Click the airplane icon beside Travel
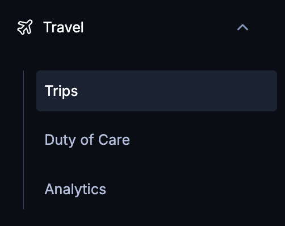This screenshot has height=226, width=285. pos(25,27)
